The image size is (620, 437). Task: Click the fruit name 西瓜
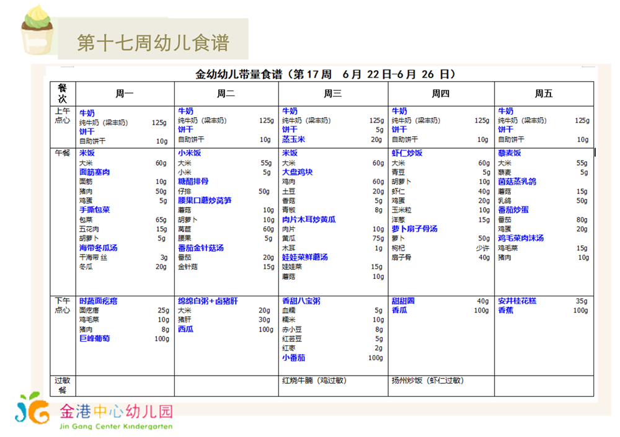click(x=185, y=329)
